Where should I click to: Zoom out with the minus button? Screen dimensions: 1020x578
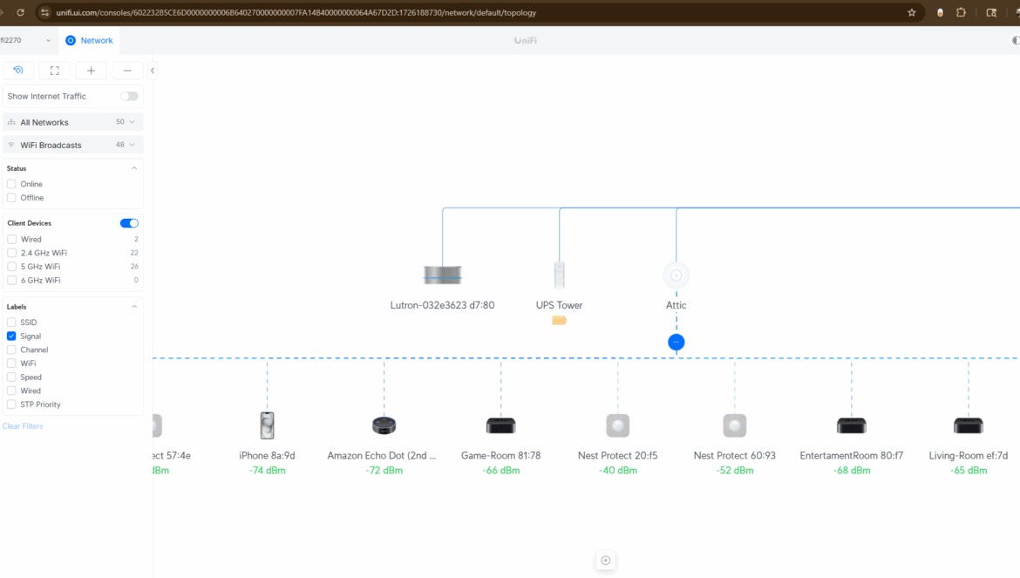click(x=127, y=71)
